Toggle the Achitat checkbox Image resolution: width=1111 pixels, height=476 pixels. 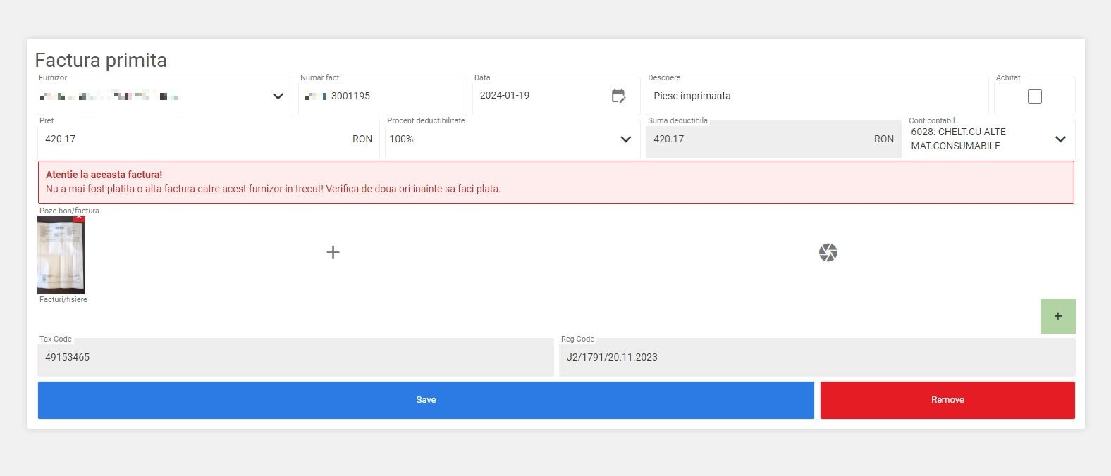1034,96
